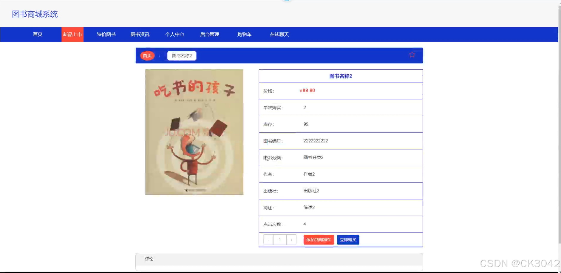The height and width of the screenshot is (273, 561).
Task: Click the book number 2222222222
Action: coord(316,141)
